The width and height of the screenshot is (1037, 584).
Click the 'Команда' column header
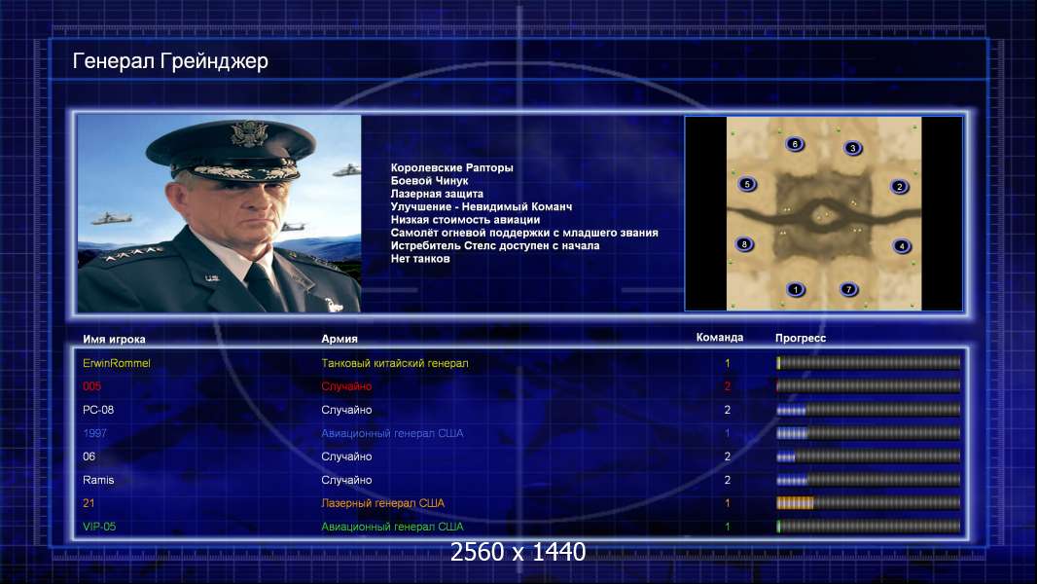[x=720, y=338]
